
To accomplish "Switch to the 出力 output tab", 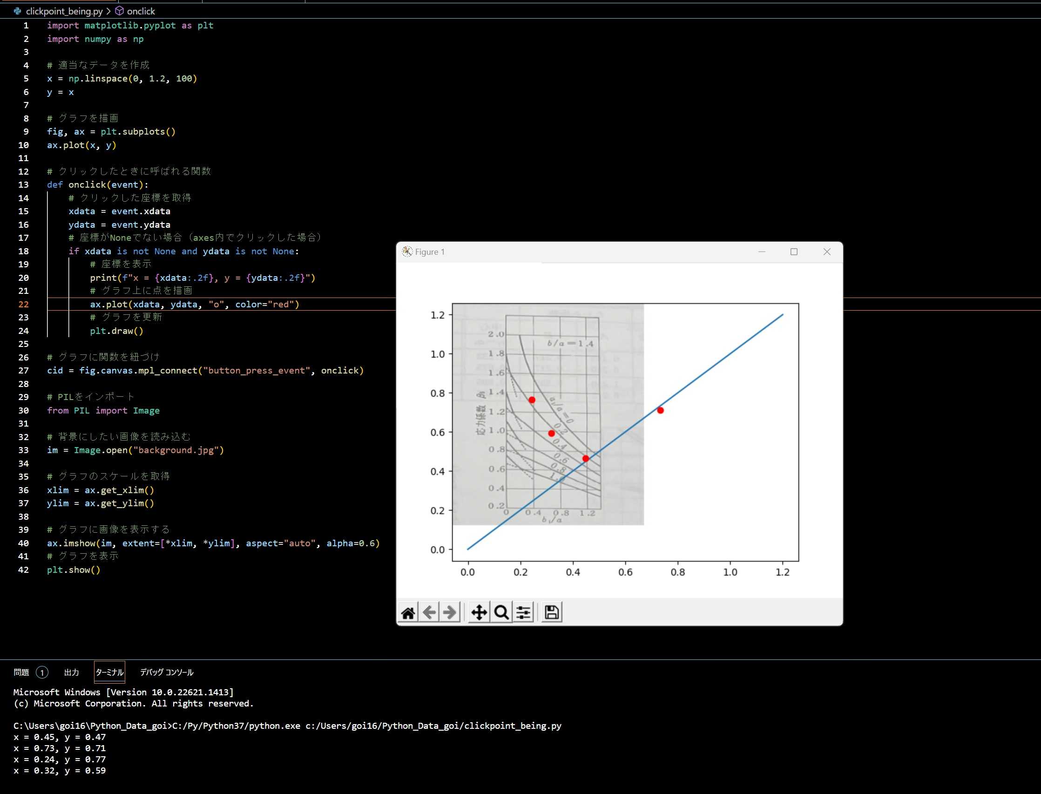I will (71, 672).
